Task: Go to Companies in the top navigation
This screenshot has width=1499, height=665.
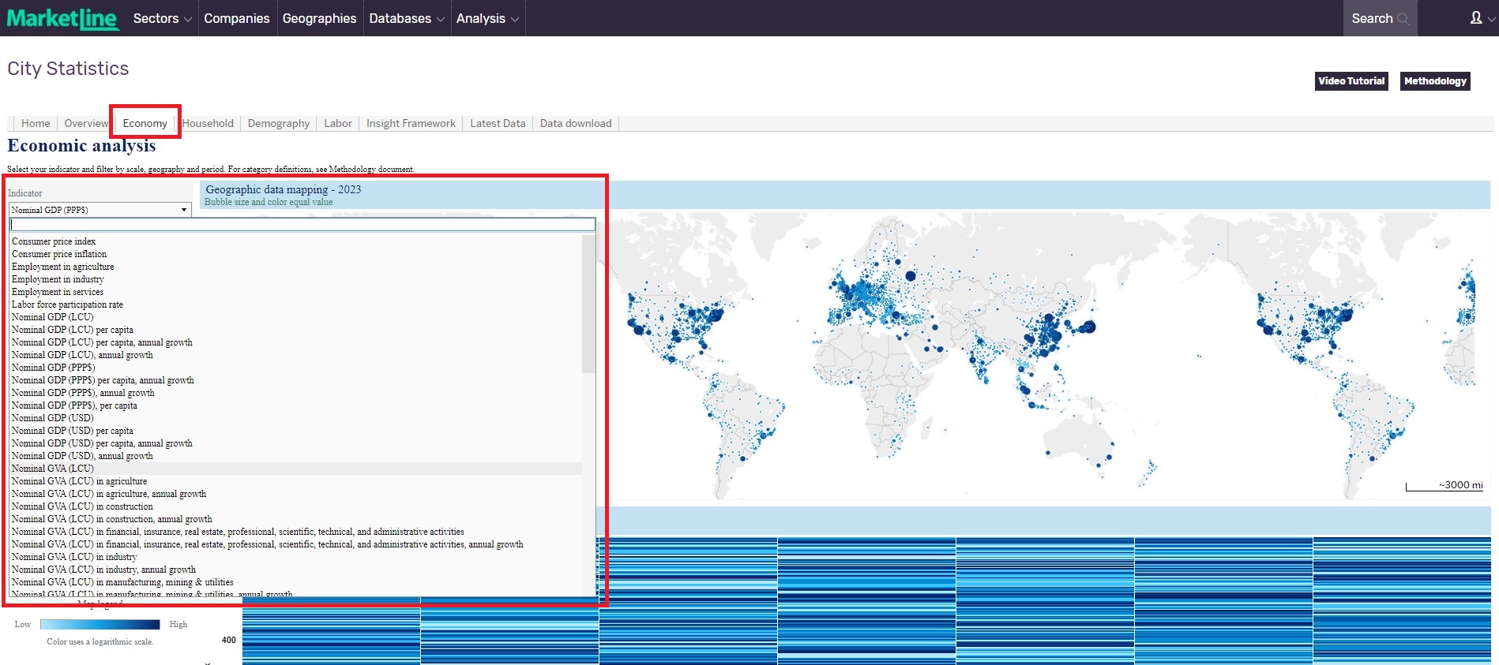Action: (236, 18)
